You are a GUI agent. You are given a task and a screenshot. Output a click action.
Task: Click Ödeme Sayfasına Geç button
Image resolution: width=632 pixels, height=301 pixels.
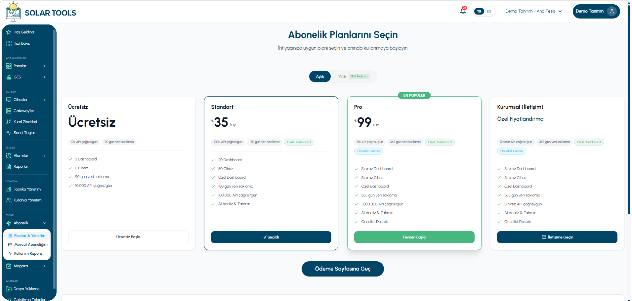point(343,269)
